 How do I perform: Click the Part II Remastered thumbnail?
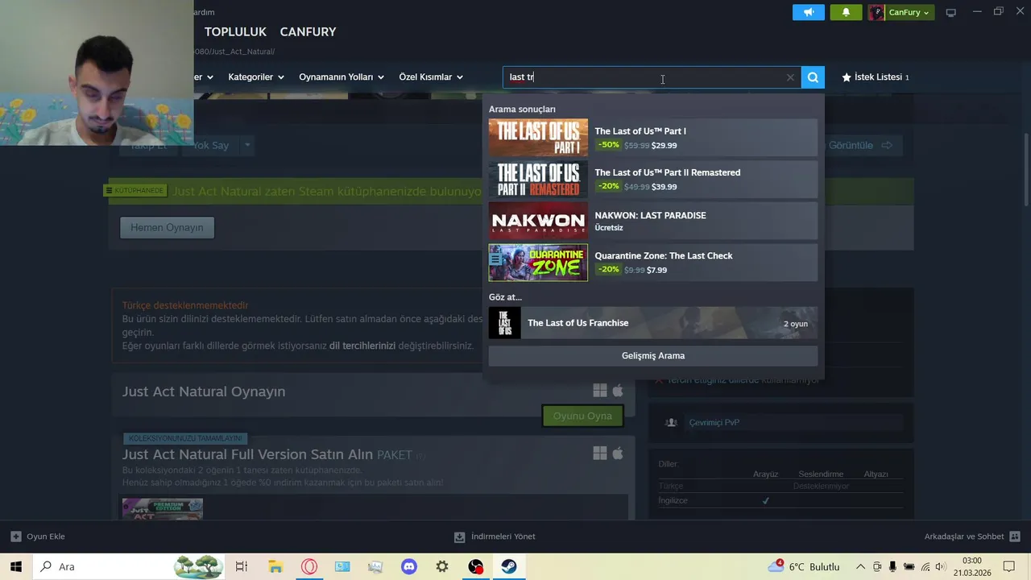pyautogui.click(x=538, y=179)
